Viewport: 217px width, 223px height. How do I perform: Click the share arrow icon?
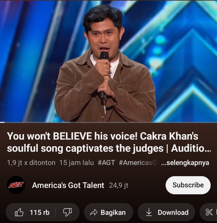[x=94, y=212]
